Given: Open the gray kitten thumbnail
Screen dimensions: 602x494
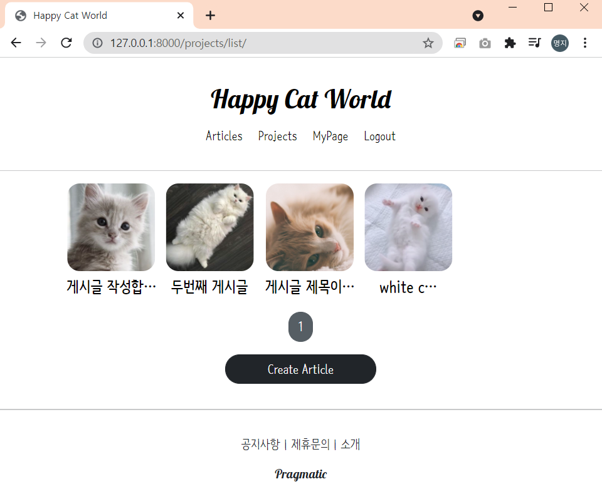Looking at the screenshot, I should [x=111, y=227].
